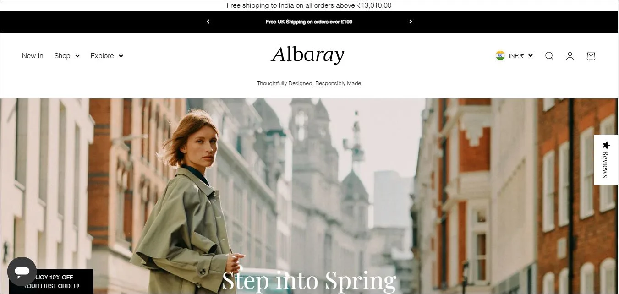Image resolution: width=619 pixels, height=294 pixels.
Task: Open the Reviews side tab
Action: point(606,160)
